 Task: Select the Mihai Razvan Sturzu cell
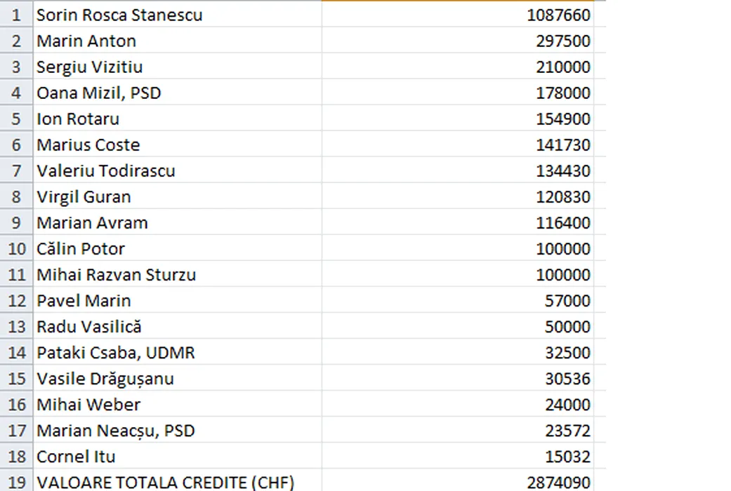[x=116, y=274]
